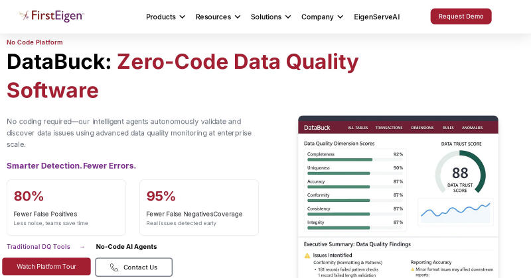Open the EigenServeAI menu item
Screen dimensions: 531x278
(x=376, y=17)
